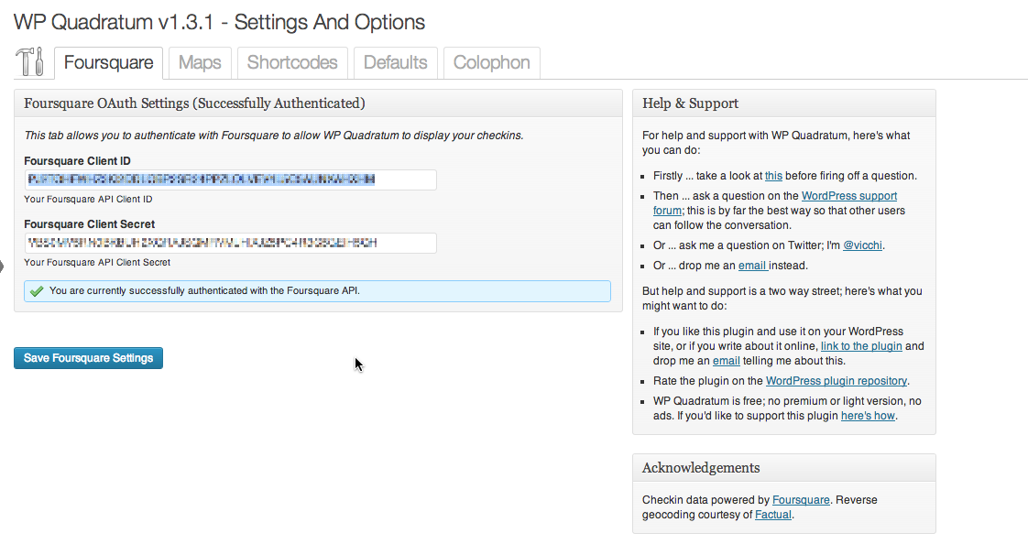Open the Maps tab

(200, 63)
